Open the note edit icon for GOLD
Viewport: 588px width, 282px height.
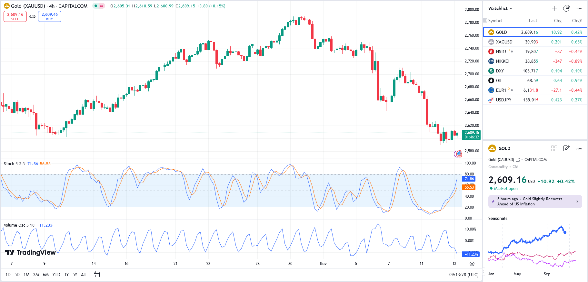coord(566,148)
